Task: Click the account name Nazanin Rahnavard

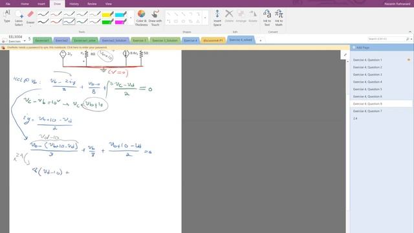Action: pos(397,4)
